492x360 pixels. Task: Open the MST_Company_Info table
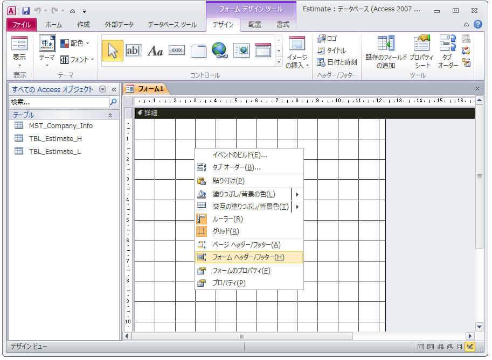(60, 125)
